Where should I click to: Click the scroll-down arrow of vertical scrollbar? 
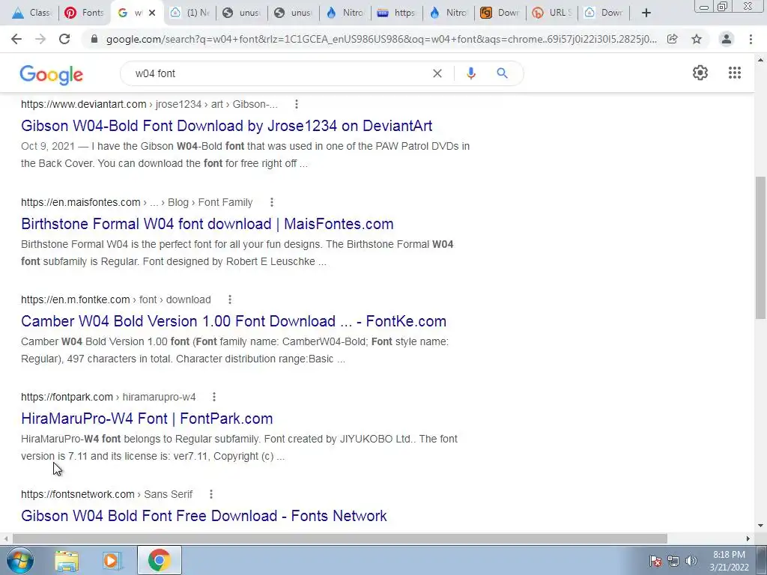(x=760, y=526)
